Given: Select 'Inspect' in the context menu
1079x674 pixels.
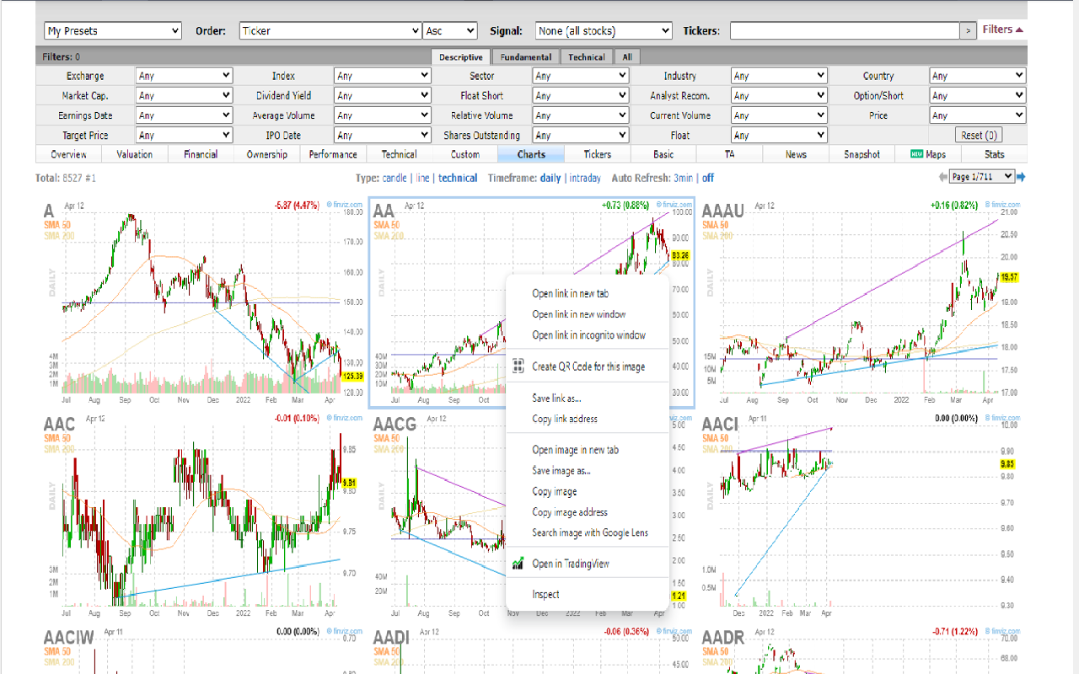Looking at the screenshot, I should [x=545, y=594].
